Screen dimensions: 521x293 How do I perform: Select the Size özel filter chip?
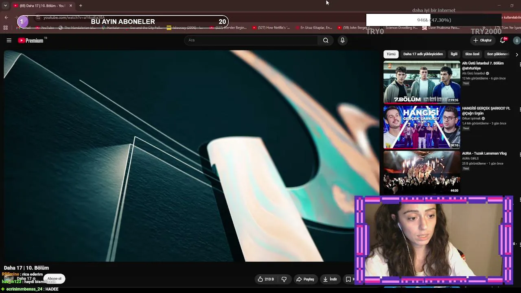[x=472, y=54]
